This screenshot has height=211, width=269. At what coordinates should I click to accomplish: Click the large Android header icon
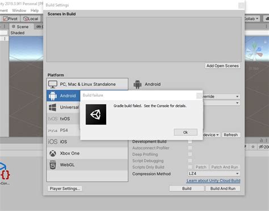click(137, 84)
